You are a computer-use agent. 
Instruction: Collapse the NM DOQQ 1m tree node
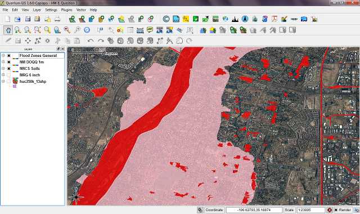3,62
